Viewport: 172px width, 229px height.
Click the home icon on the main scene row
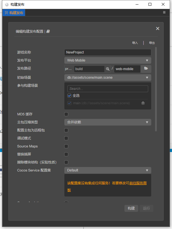(x=143, y=103)
